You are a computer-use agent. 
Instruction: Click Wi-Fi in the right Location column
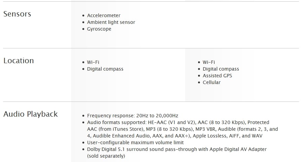[209, 62]
